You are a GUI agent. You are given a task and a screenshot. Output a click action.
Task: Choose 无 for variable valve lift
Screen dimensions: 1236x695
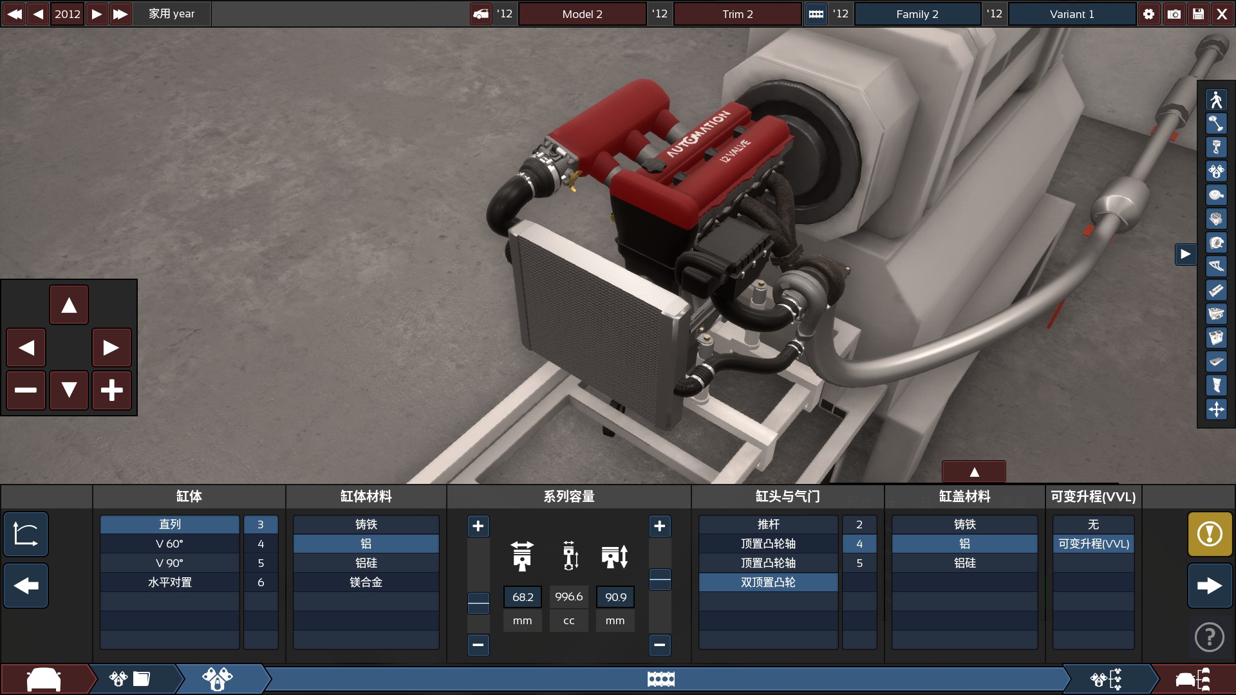click(x=1093, y=524)
